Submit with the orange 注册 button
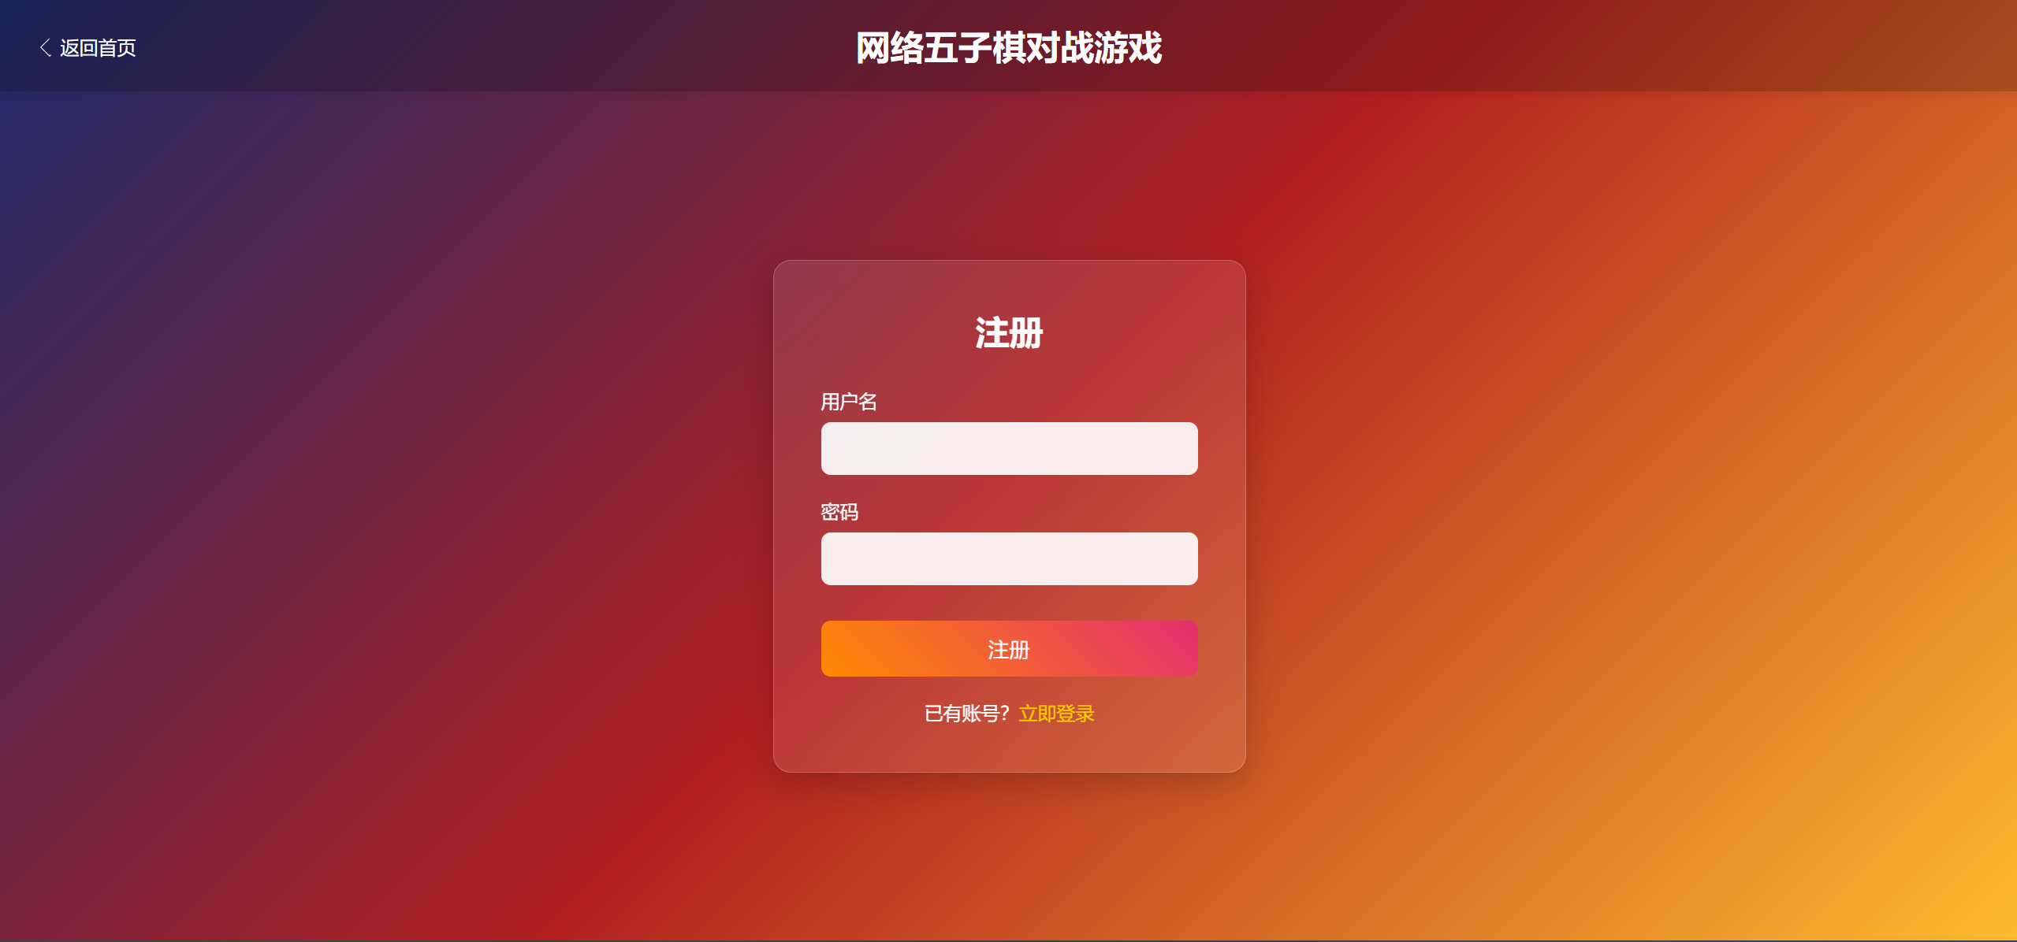The width and height of the screenshot is (2017, 942). 1009,649
